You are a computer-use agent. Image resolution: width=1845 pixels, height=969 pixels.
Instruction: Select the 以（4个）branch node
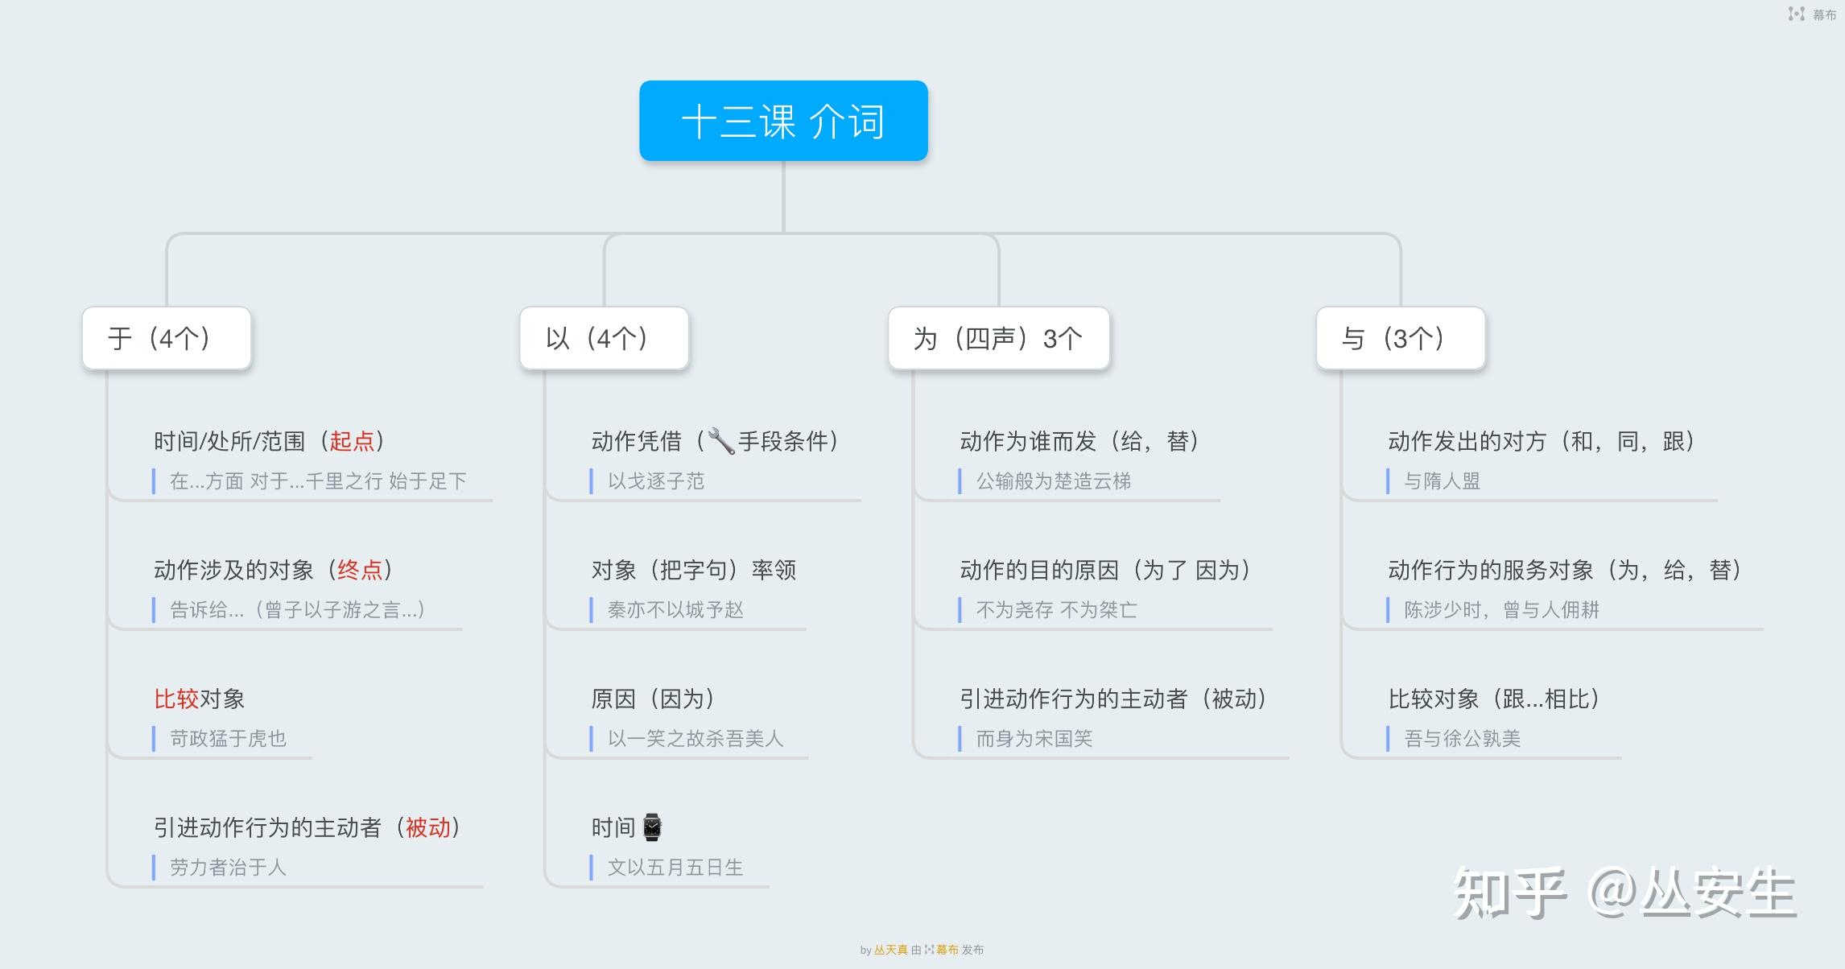[604, 338]
